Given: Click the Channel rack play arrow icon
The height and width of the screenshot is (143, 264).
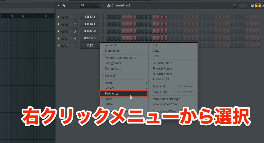Looking at the screenshot, I should pos(58,6).
